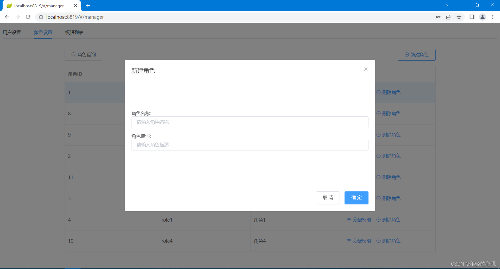Image resolution: width=500 pixels, height=269 pixels.
Task: Close the localhost:8819 browser tab
Action: [76, 5]
